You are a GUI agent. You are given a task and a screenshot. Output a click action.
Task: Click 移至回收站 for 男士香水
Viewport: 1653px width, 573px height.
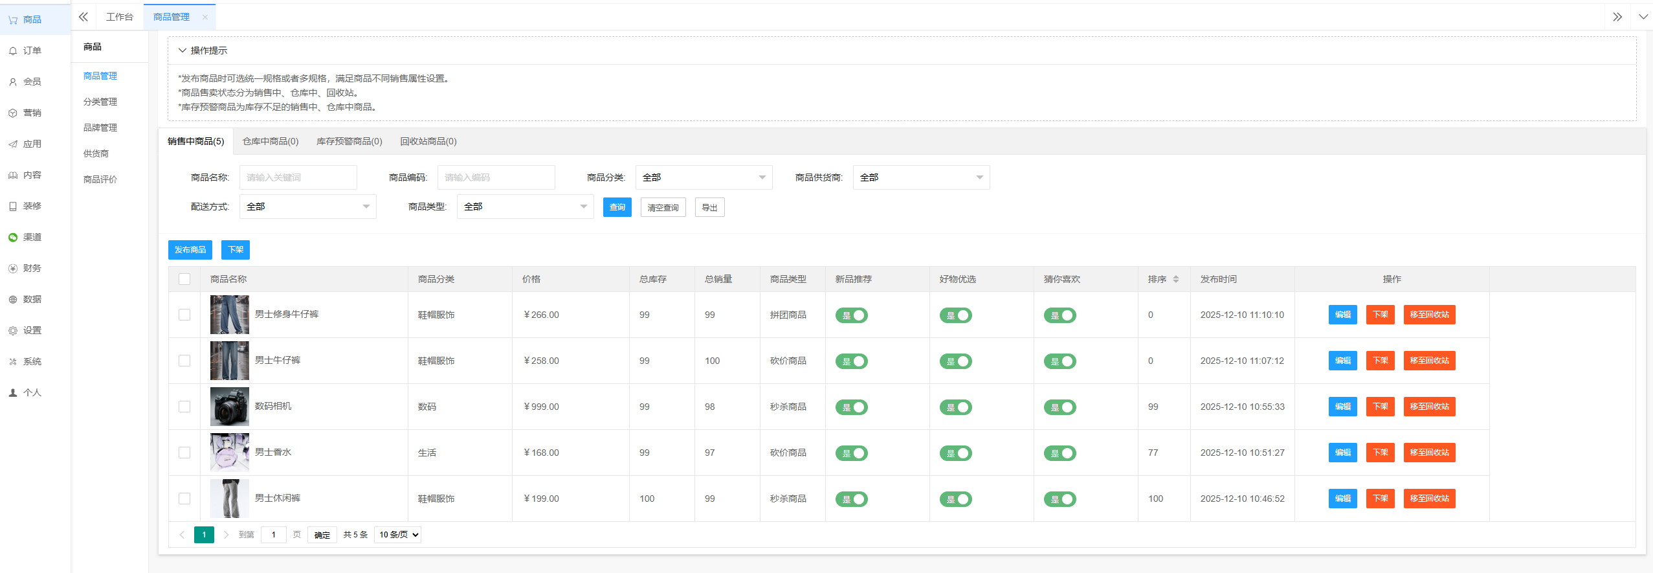click(1429, 453)
